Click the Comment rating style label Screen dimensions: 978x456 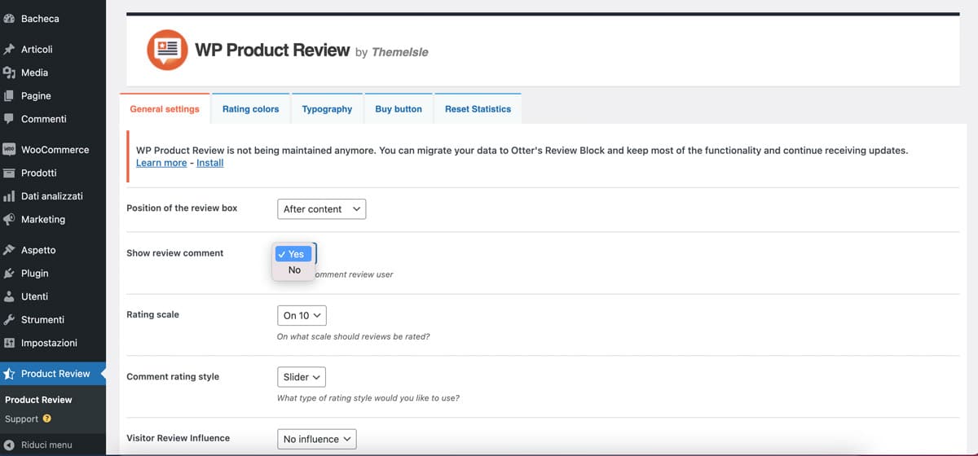pos(173,377)
